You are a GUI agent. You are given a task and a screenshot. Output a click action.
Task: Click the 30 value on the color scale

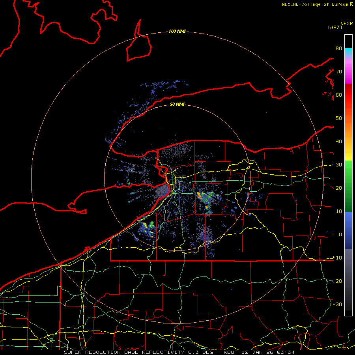(x=339, y=165)
